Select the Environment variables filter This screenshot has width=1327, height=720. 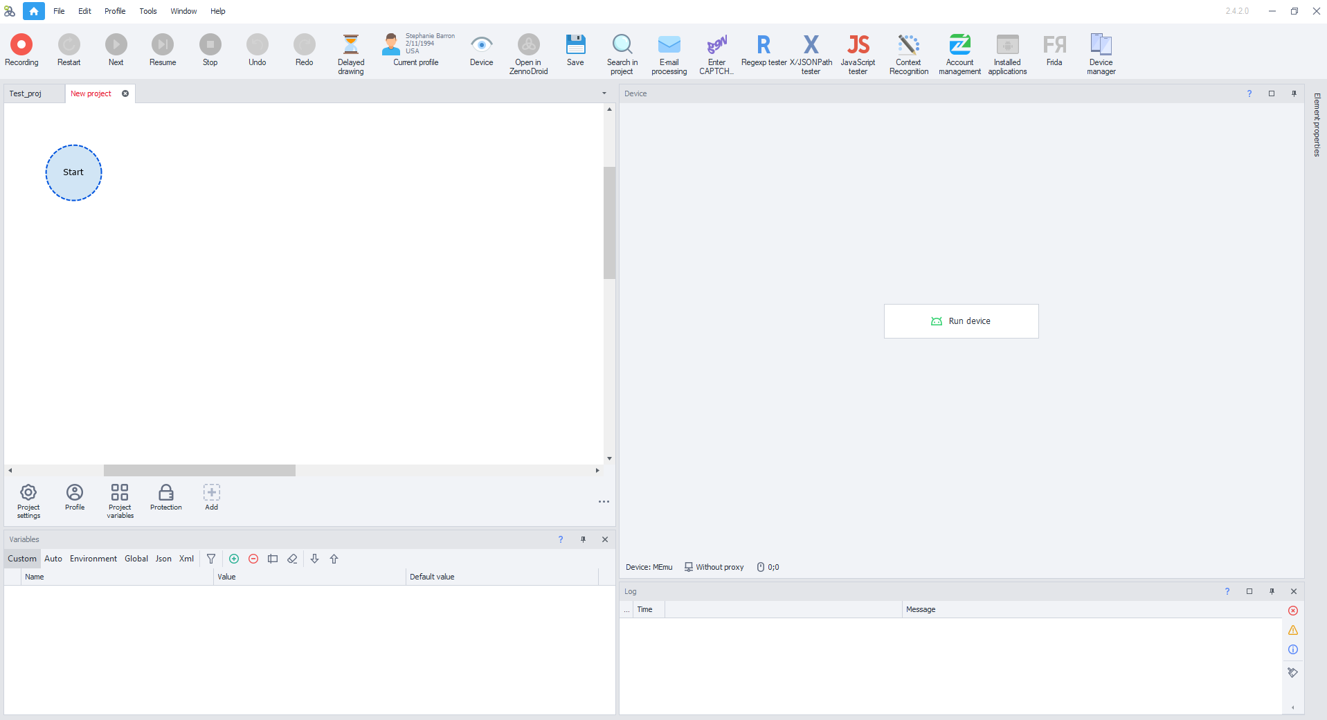[x=93, y=559]
